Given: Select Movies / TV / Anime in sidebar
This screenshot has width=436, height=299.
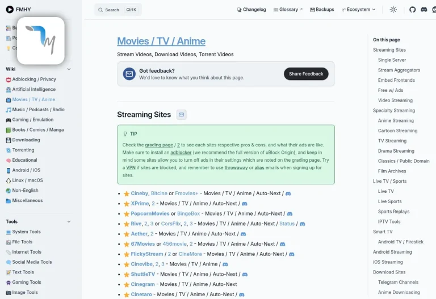Looking at the screenshot, I should (x=33, y=99).
